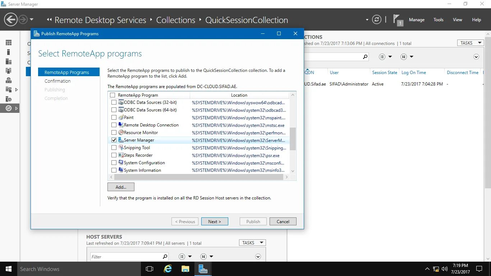The width and height of the screenshot is (491, 276).
Task: Open the Action Center notification icon
Action: point(479,269)
